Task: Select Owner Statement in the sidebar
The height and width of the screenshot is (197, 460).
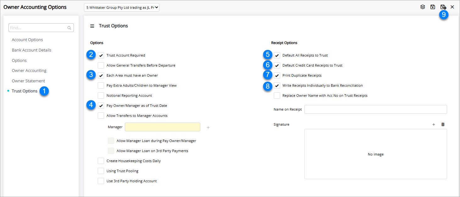Action: coord(28,81)
